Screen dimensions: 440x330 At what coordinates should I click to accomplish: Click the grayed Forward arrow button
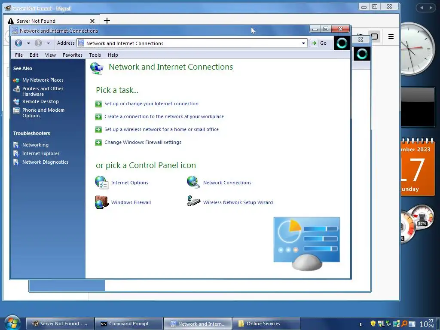pyautogui.click(x=38, y=43)
